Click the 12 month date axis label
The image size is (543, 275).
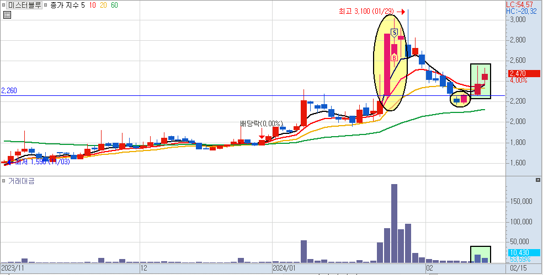143,268
